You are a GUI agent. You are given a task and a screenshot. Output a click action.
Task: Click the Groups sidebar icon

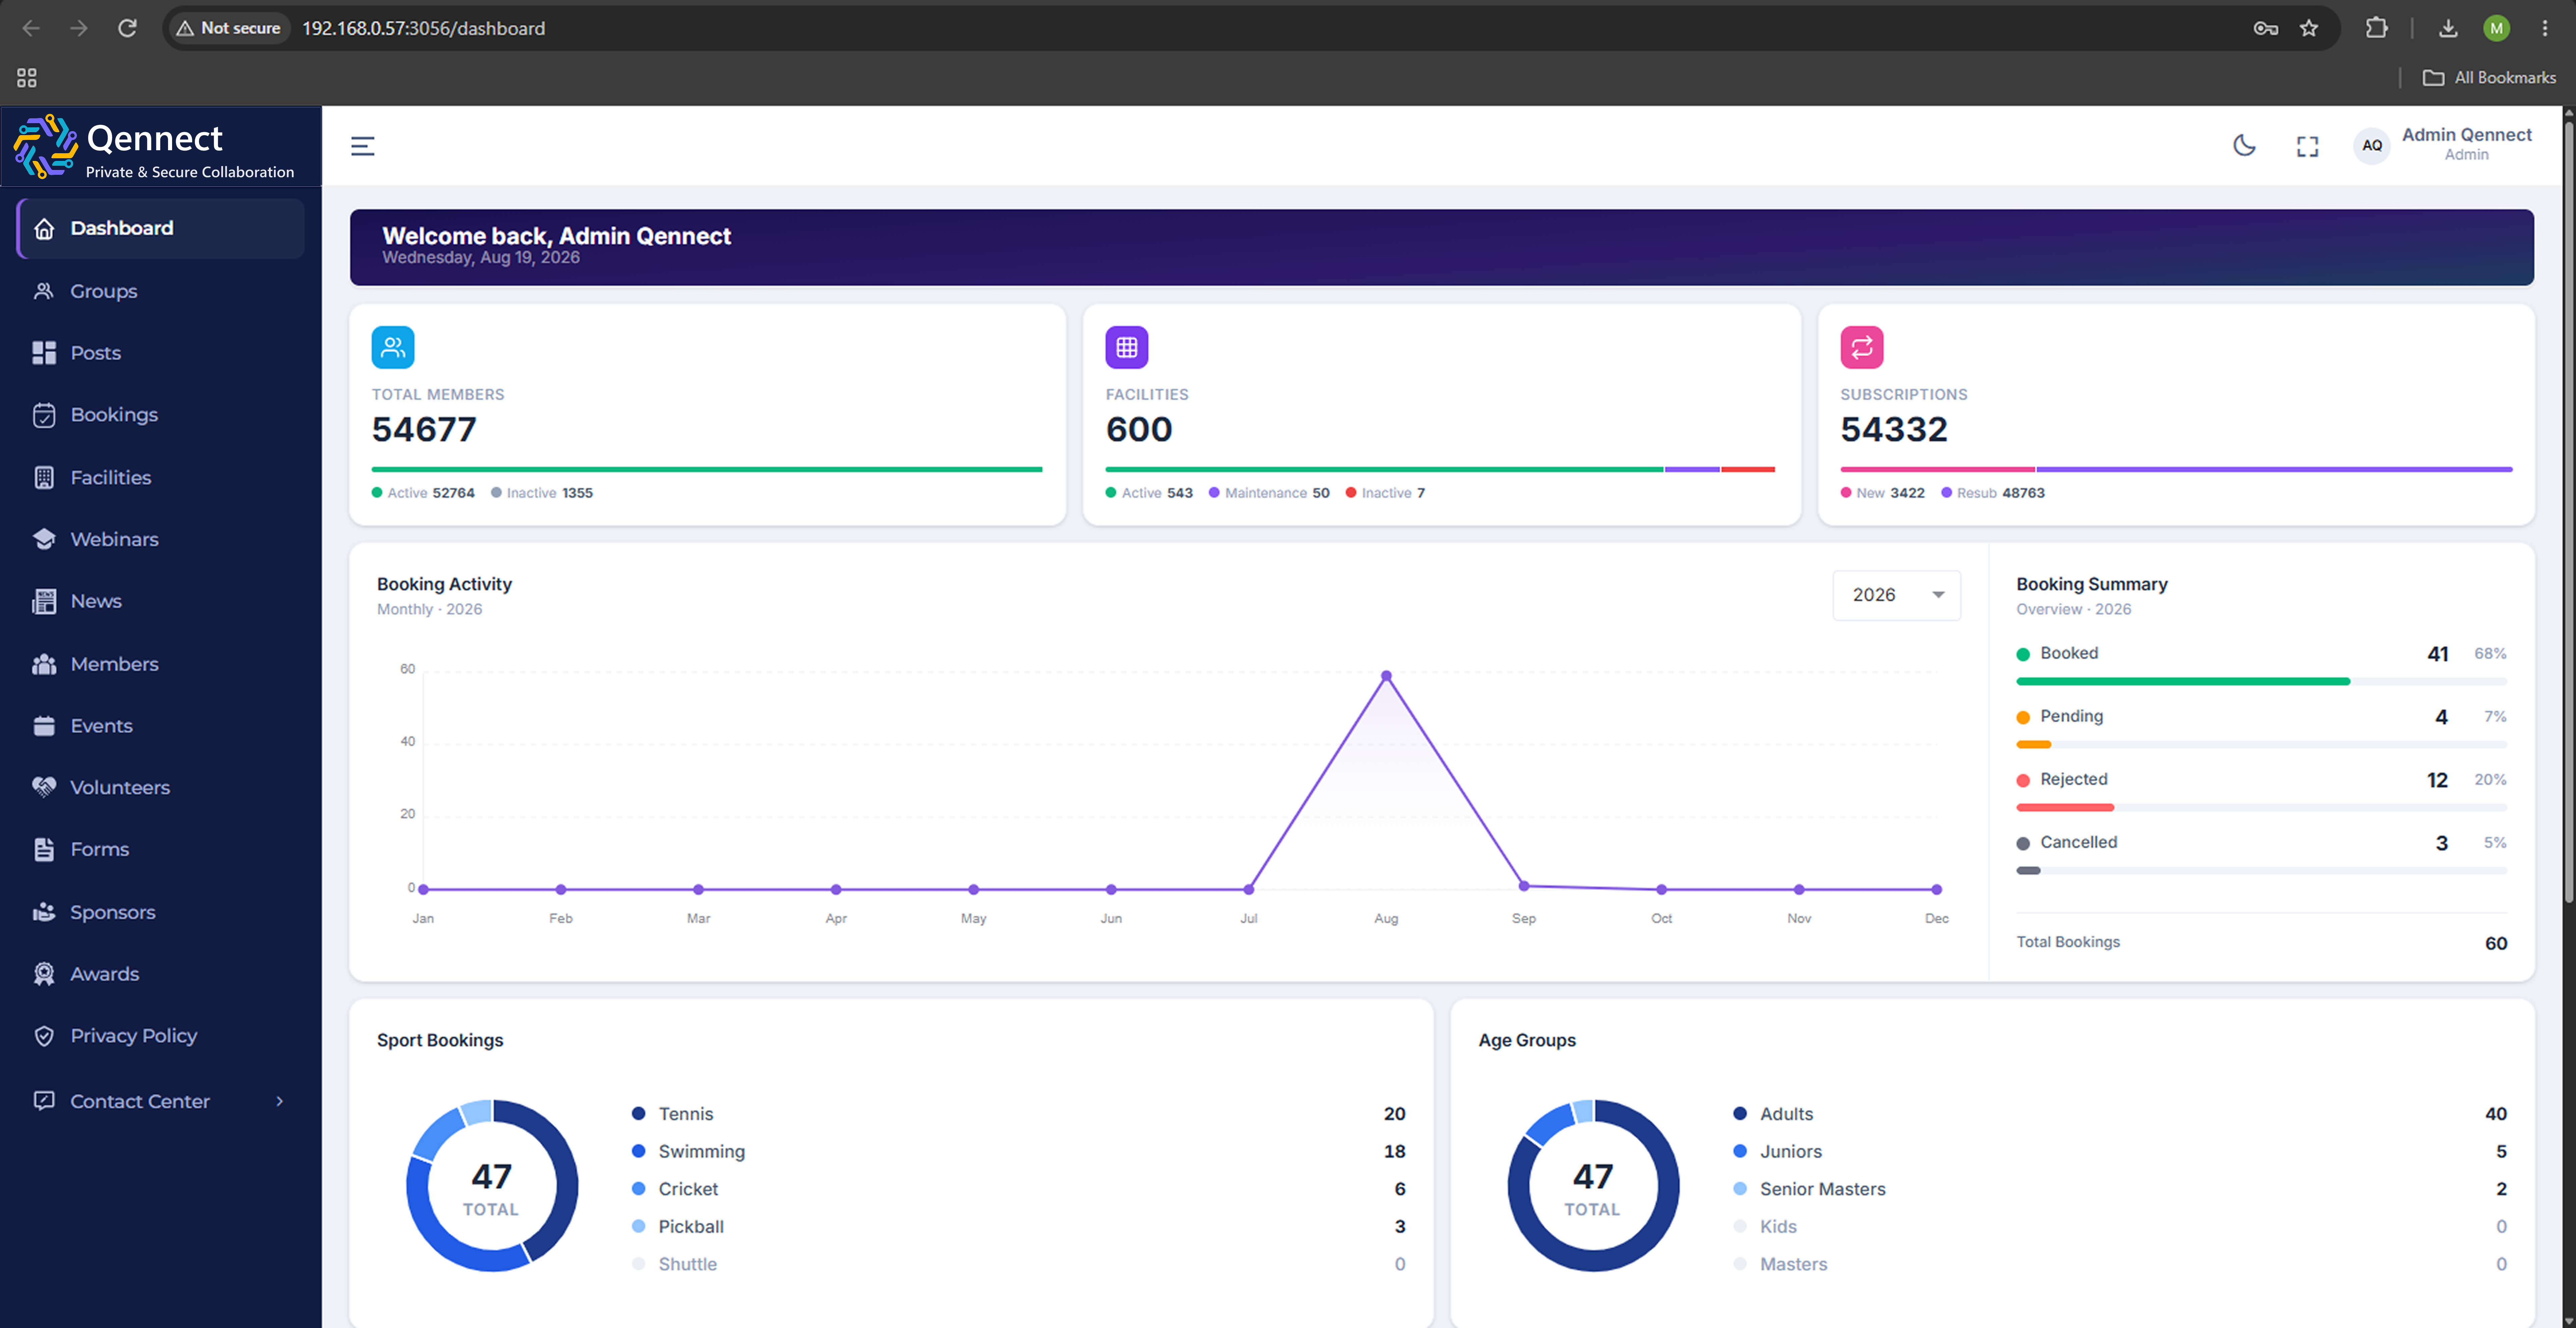pos(44,291)
